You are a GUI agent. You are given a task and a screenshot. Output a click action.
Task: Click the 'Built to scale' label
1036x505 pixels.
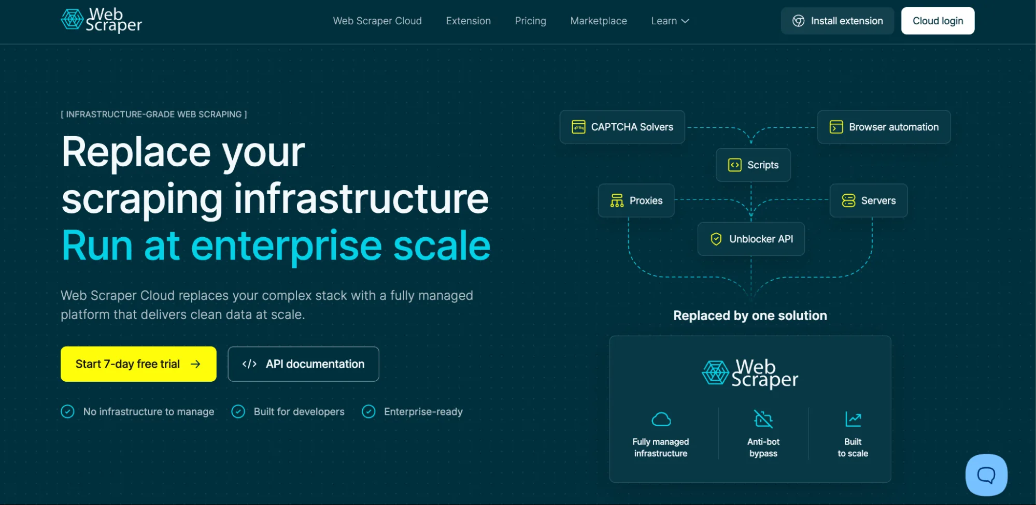click(853, 448)
